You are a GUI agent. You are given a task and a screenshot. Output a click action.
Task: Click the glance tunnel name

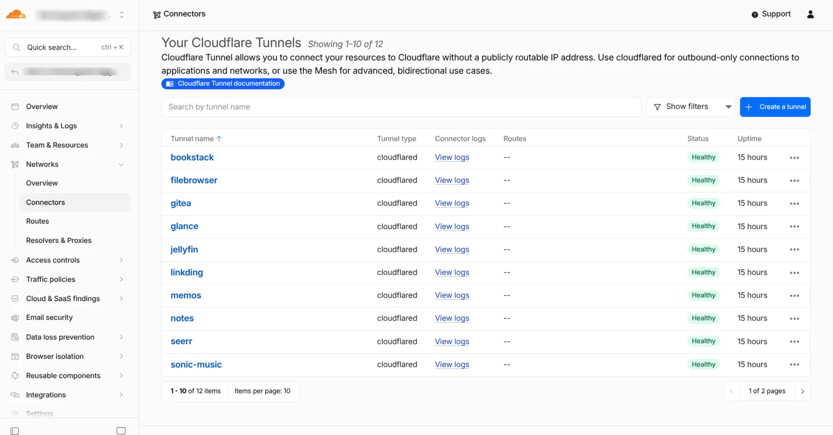coord(185,226)
